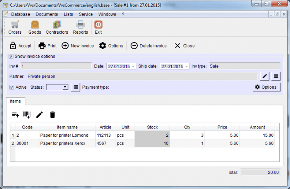This screenshot has height=189, width=290.
Task: Click the Qty column header
Action: (187, 127)
